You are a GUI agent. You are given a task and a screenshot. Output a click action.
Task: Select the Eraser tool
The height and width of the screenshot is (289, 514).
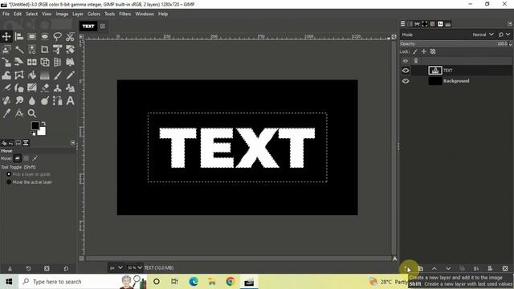click(45, 88)
